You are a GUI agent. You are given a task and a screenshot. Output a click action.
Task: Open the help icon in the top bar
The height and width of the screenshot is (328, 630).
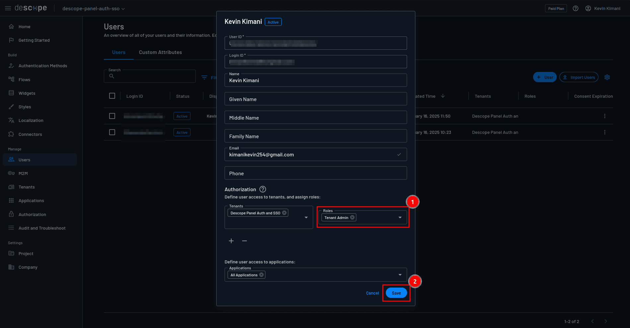tap(576, 8)
